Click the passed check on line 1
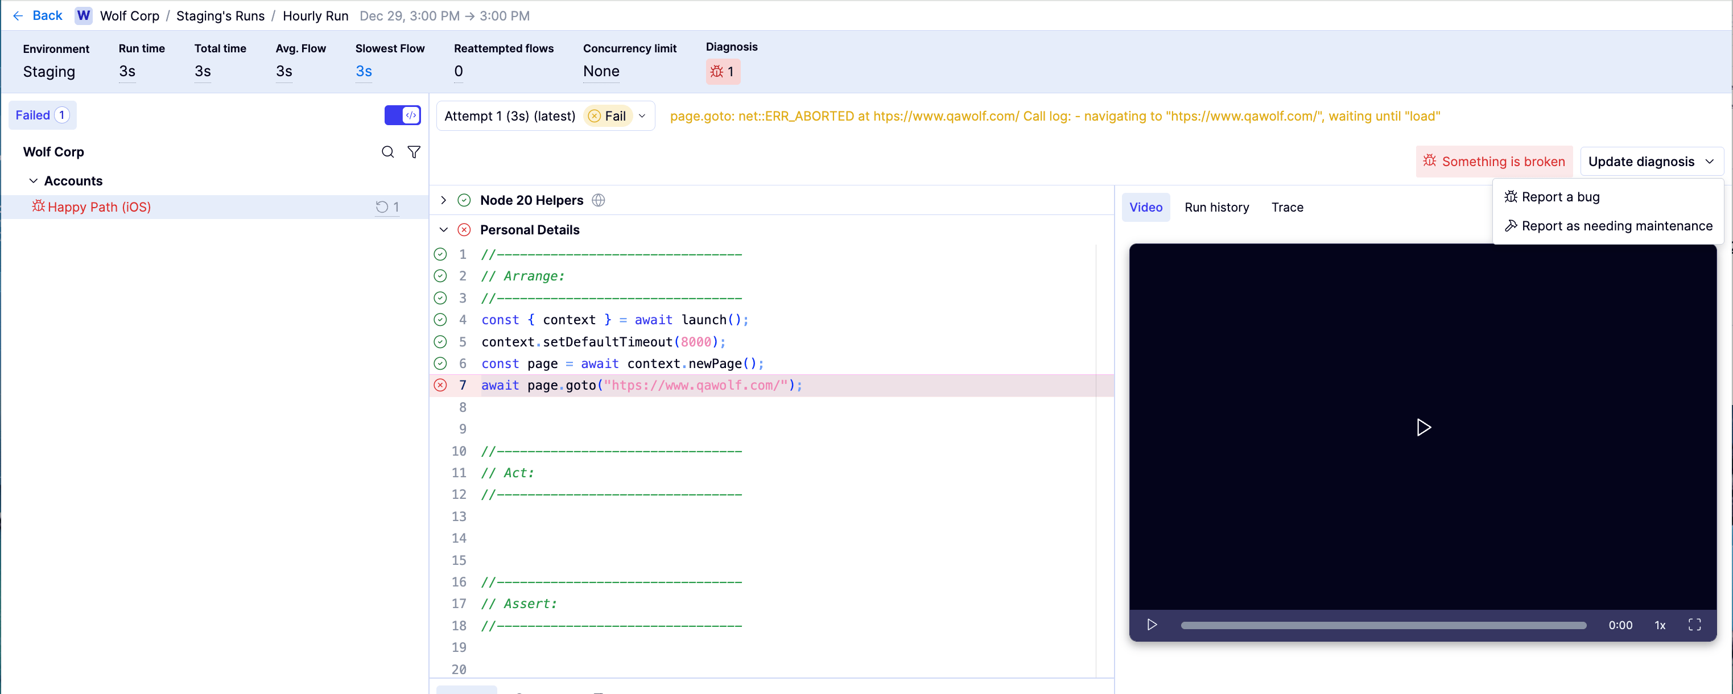 440,254
